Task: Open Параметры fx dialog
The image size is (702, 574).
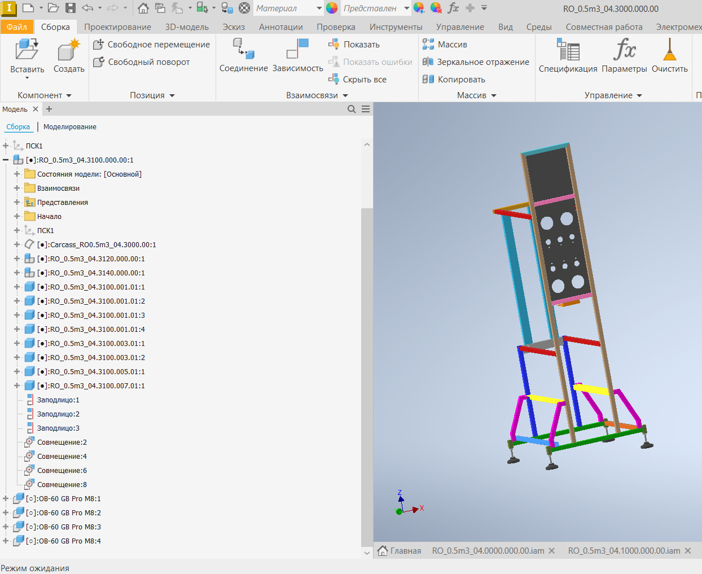Action: click(624, 56)
